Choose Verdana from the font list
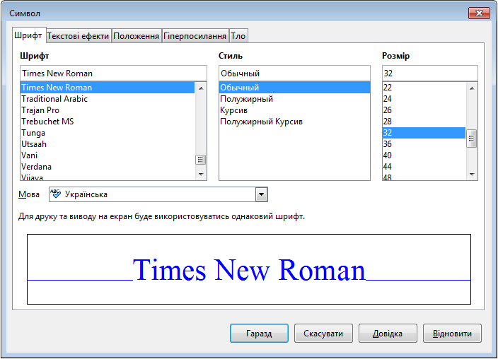Screen dimensions: 498x359 pos(36,167)
